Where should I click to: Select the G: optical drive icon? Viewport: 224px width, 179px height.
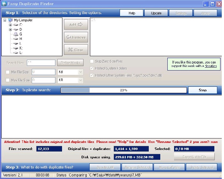click(16, 34)
